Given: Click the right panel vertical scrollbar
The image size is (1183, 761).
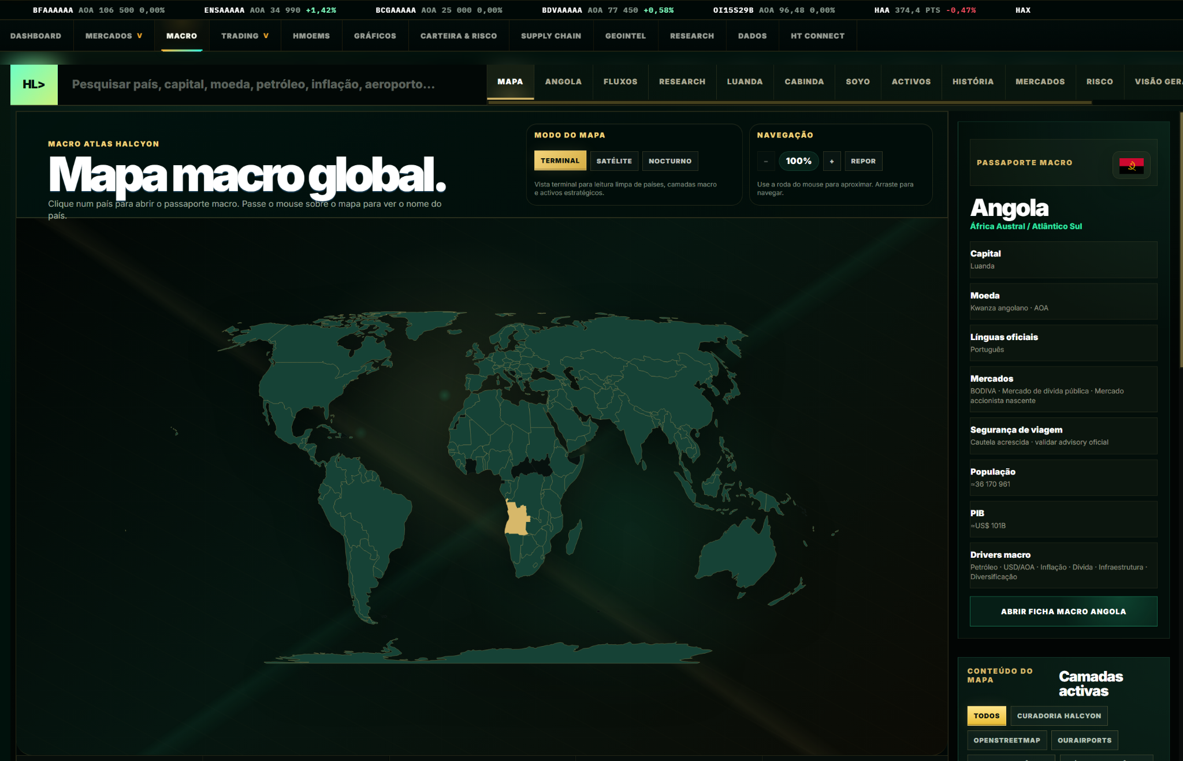Looking at the screenshot, I should coord(1181,240).
